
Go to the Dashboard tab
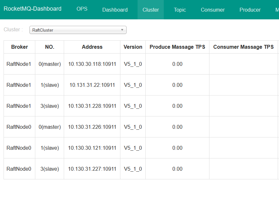(115, 10)
